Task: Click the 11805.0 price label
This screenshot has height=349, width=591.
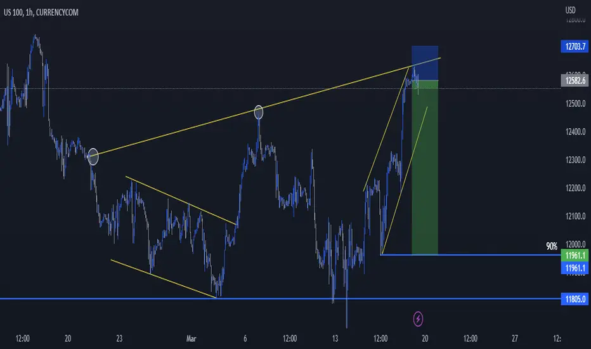Action: pos(575,300)
